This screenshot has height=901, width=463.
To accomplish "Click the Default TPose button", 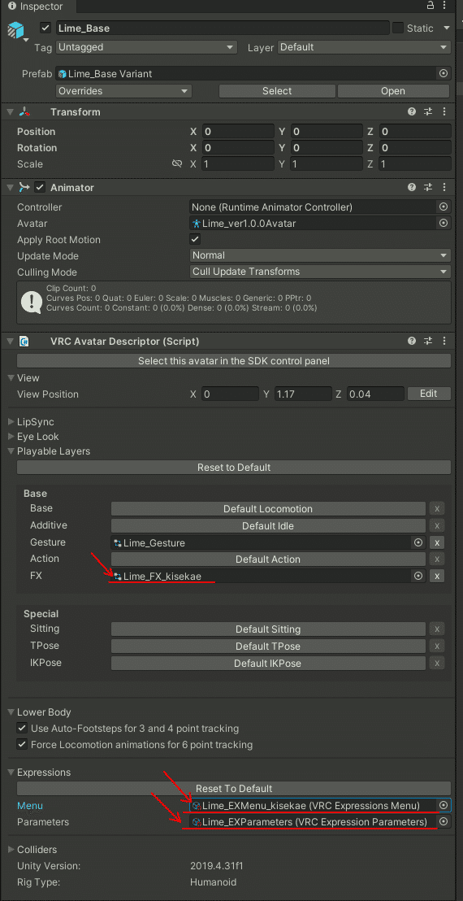I will click(268, 646).
